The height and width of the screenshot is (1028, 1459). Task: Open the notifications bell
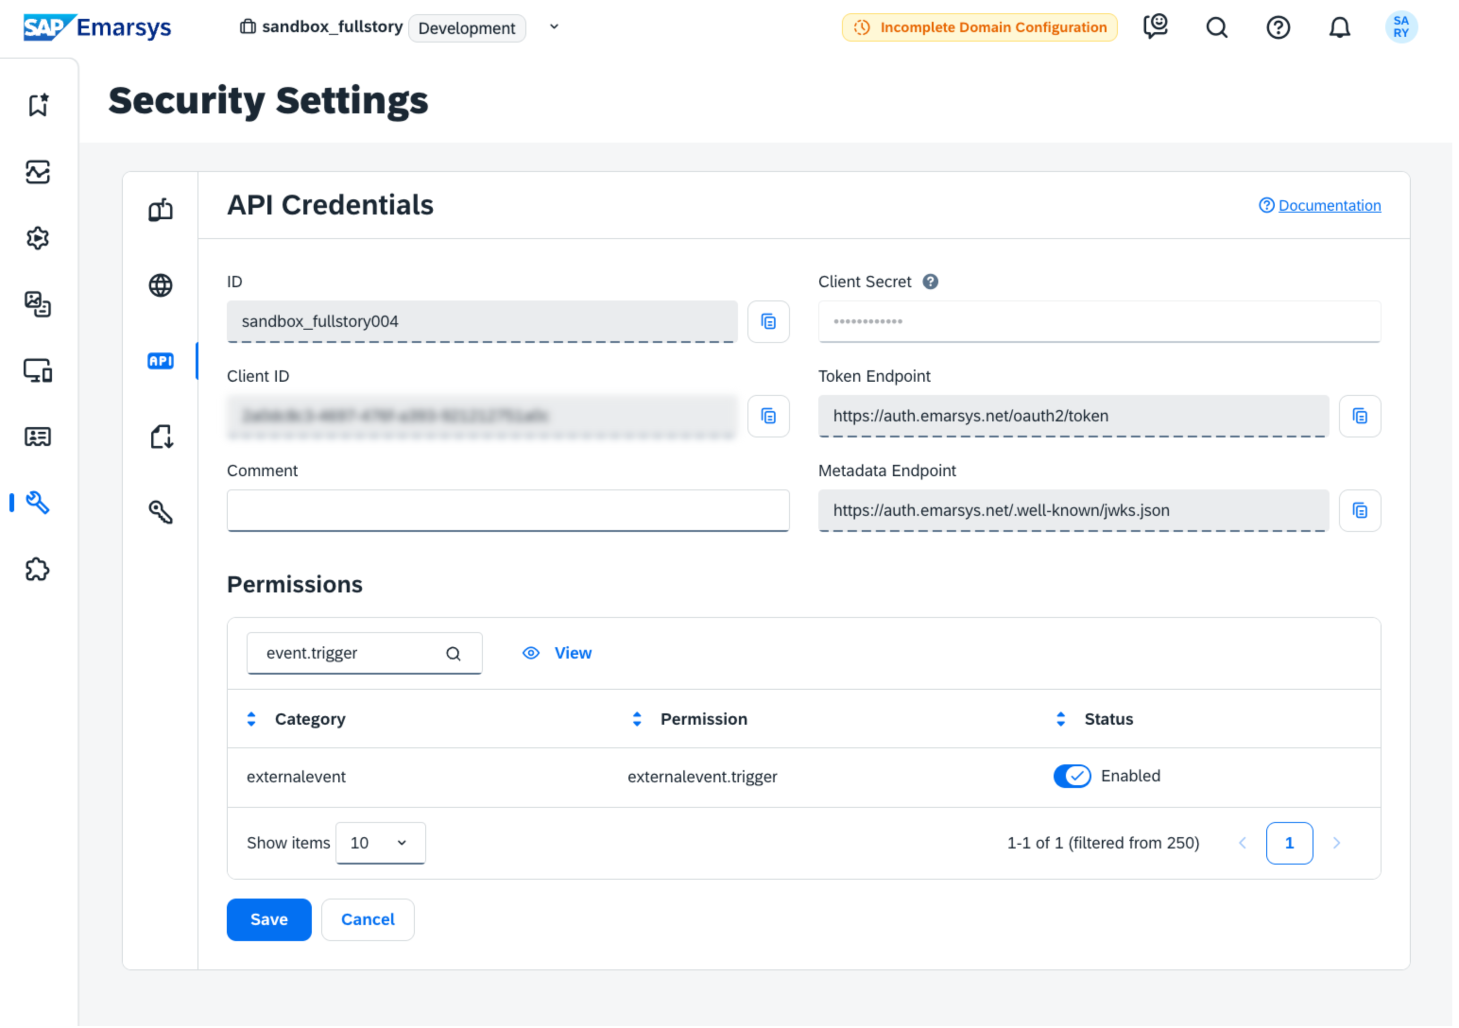(x=1339, y=27)
